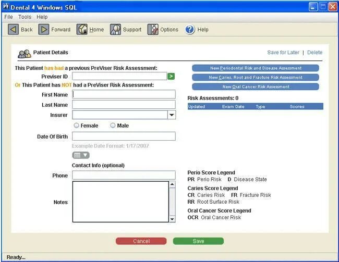This screenshot has width=339, height=262.
Task: Click into the Previser ID field
Action: (119, 76)
